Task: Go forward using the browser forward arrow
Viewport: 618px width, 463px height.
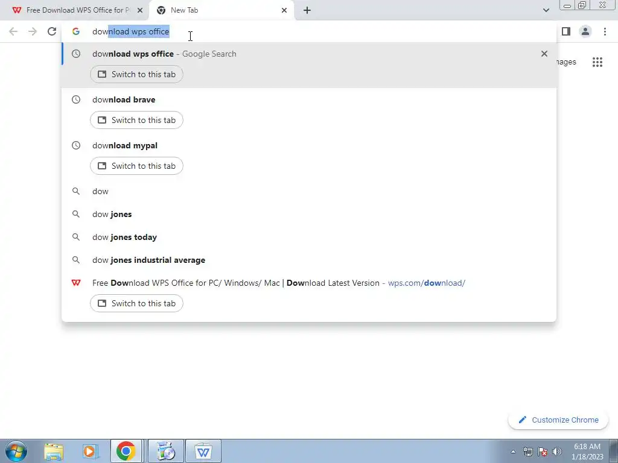Action: click(33, 31)
